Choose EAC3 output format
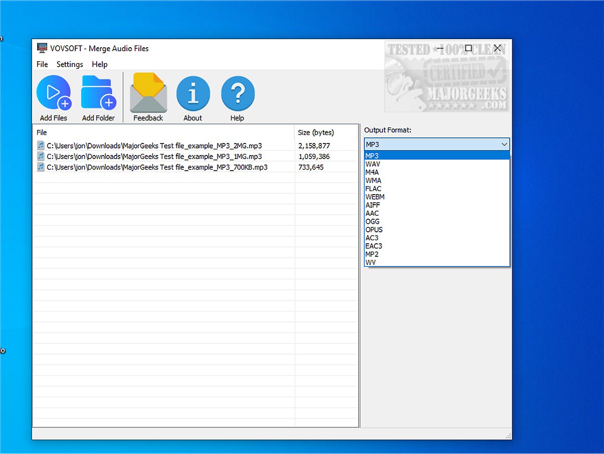 pyautogui.click(x=437, y=246)
